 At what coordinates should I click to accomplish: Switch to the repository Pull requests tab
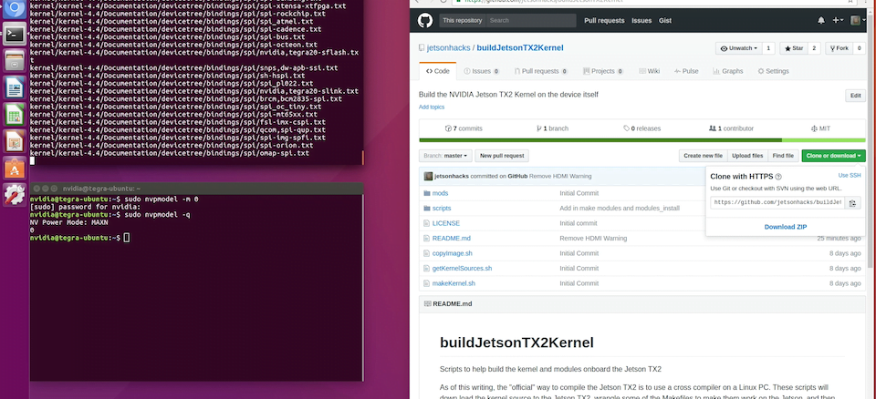click(541, 71)
